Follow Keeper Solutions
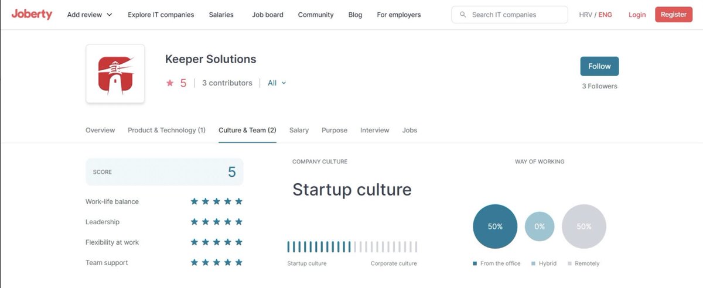This screenshot has width=703, height=288. (599, 66)
